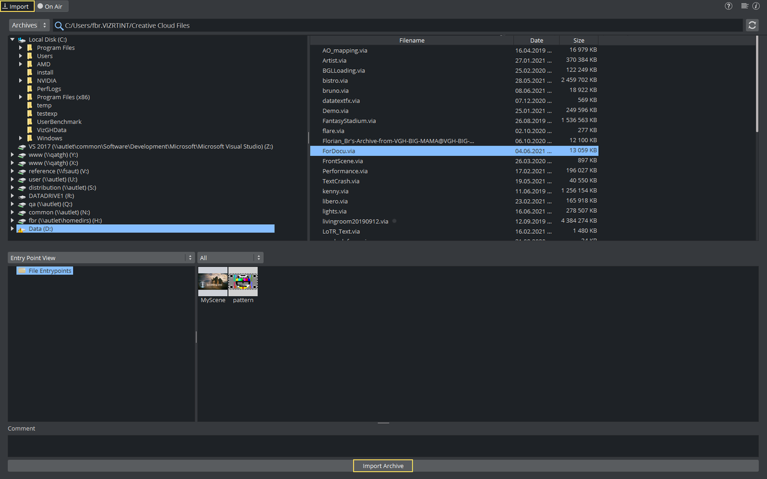767x479 pixels.
Task: Expand the Program Files (x86) folder
Action: [20, 97]
